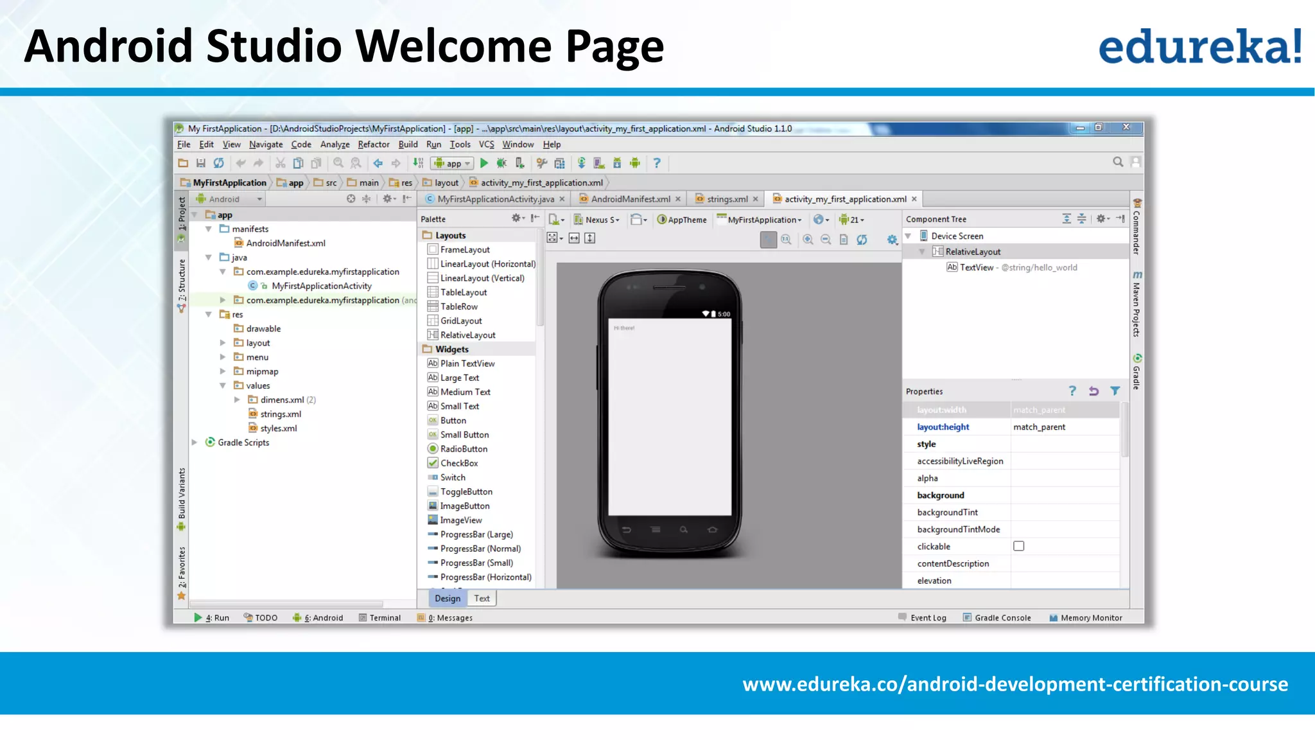1315x740 pixels.
Task: Open the app run configuration dropdown
Action: click(x=453, y=163)
